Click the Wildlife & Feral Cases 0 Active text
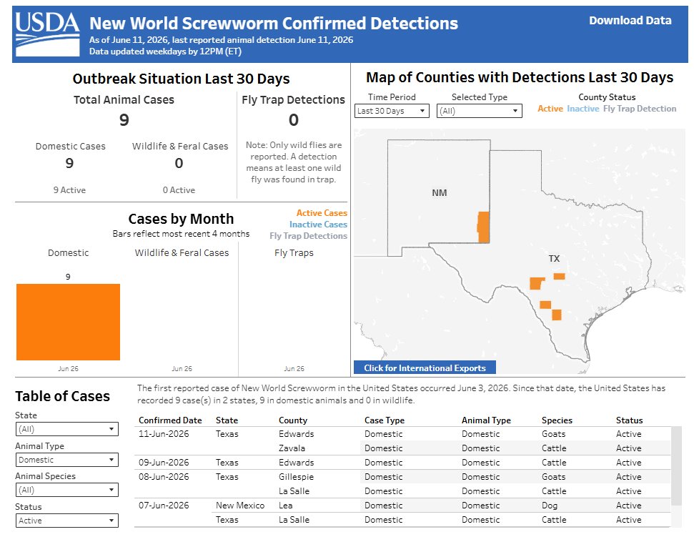Viewport: 694px width, 547px height. [179, 190]
